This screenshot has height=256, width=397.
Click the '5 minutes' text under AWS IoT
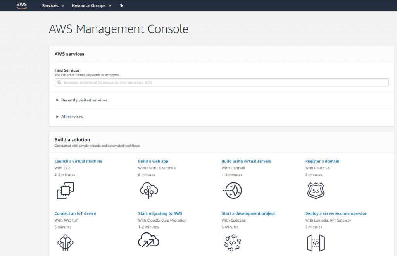click(63, 227)
